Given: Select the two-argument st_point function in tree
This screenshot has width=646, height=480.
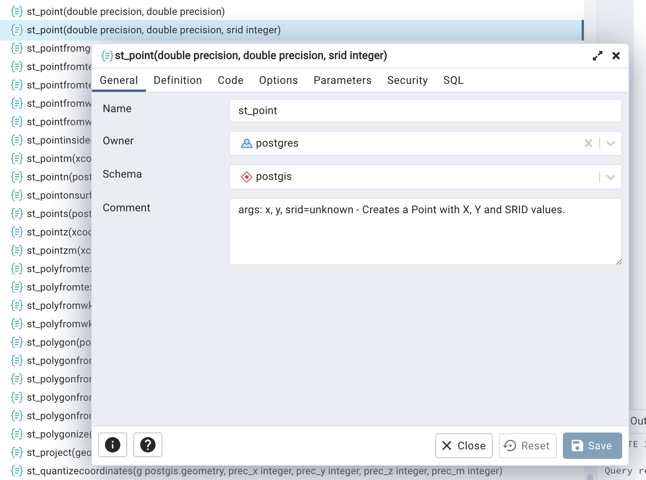Looking at the screenshot, I should (x=126, y=11).
